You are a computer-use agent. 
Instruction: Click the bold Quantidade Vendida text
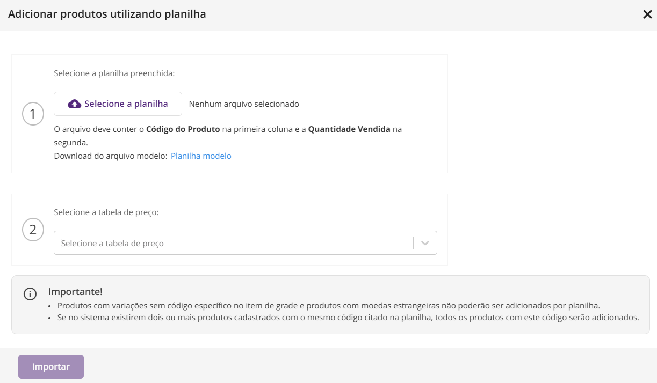pyautogui.click(x=349, y=129)
